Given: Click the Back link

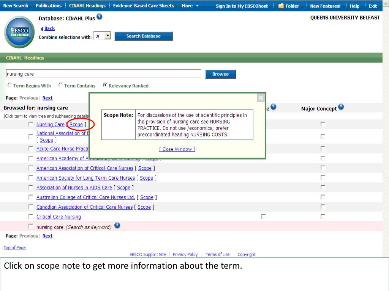Looking at the screenshot, I should coord(49,28).
